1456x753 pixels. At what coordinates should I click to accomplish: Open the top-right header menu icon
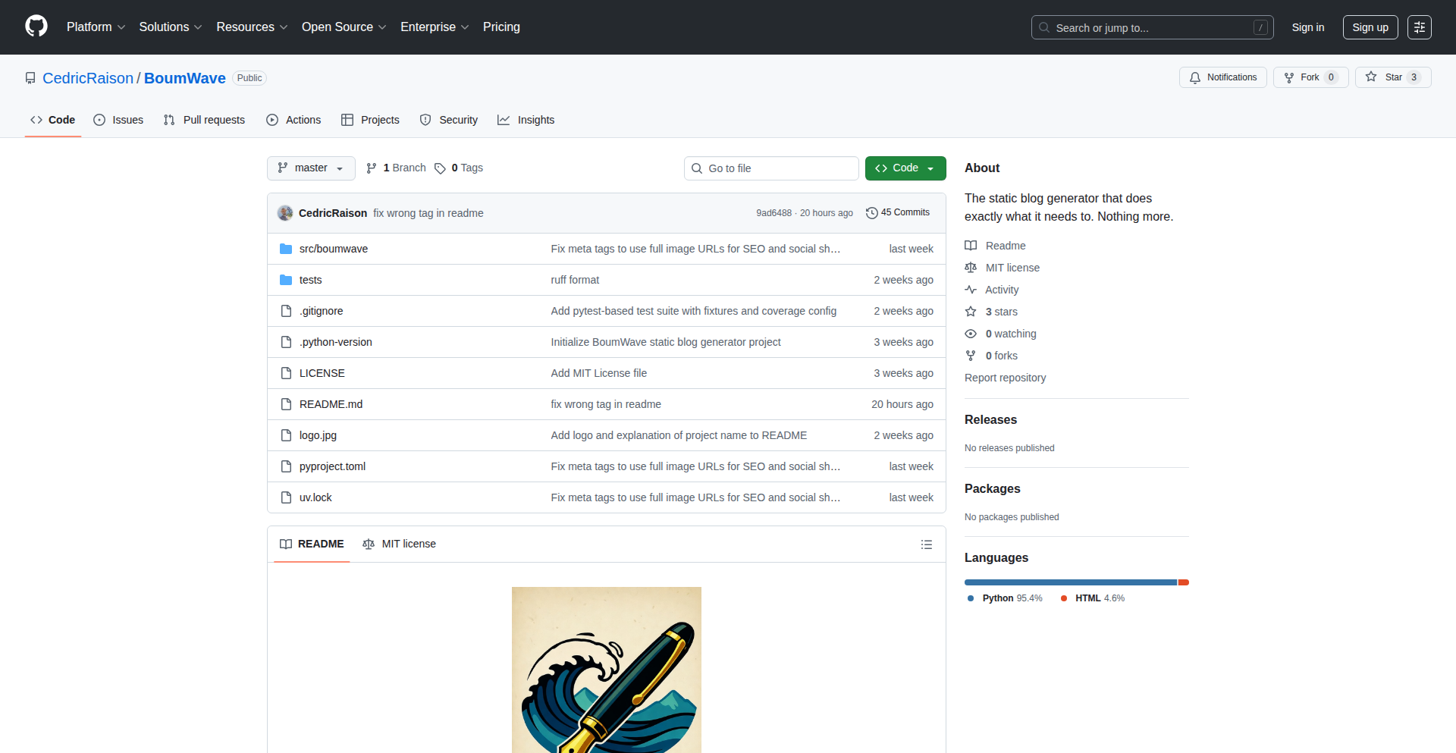[1419, 27]
